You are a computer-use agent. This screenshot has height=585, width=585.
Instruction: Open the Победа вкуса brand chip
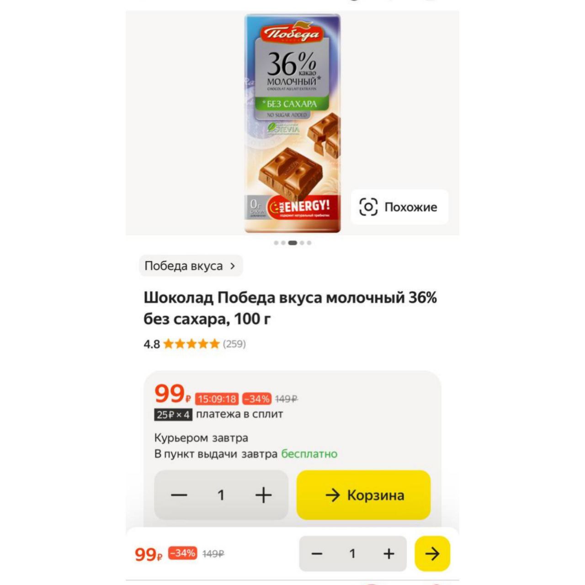(191, 266)
